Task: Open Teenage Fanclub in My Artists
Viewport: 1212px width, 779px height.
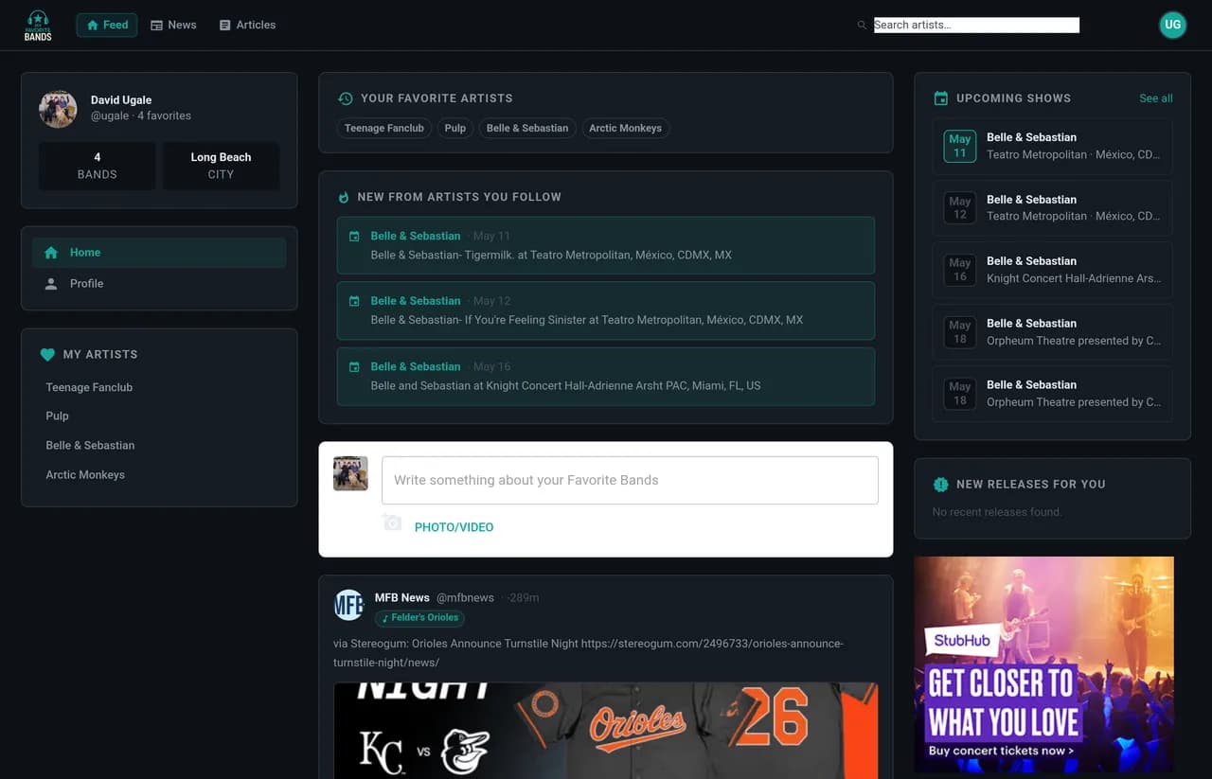Action: (x=89, y=387)
